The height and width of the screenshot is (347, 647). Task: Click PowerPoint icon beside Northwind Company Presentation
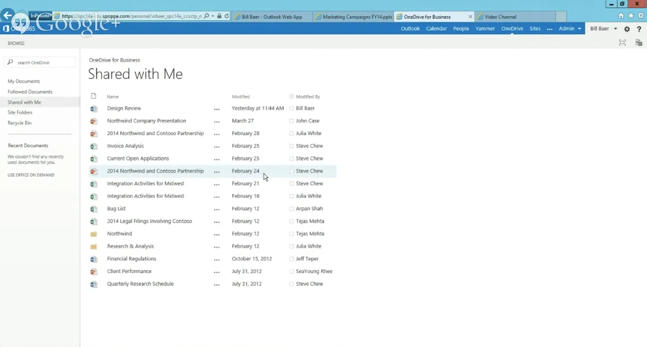tap(94, 121)
